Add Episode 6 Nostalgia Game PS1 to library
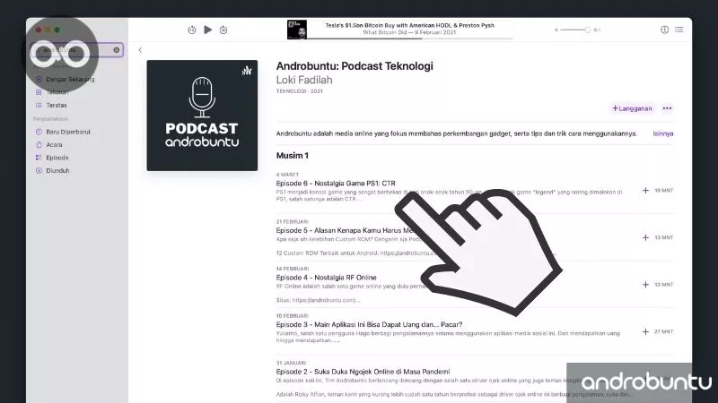Viewport: 718px width, 403px height. (x=645, y=191)
